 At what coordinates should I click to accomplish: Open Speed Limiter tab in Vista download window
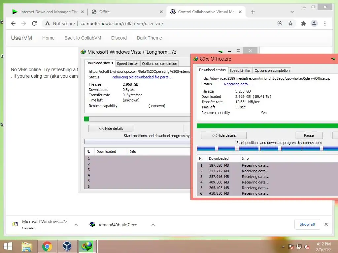pyautogui.click(x=127, y=64)
